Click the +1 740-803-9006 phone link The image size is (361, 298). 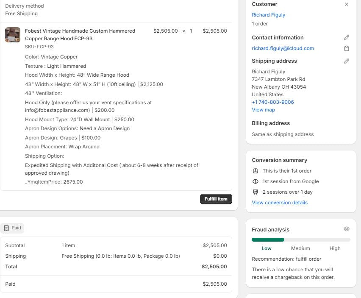point(272,102)
